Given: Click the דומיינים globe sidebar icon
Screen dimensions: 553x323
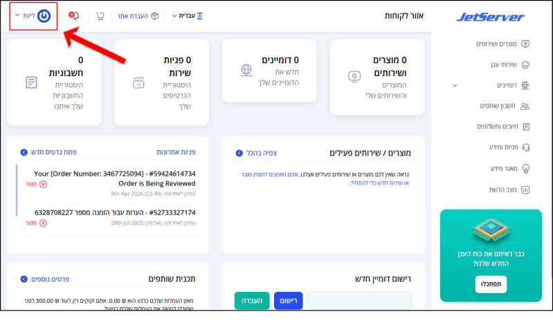Looking at the screenshot, I should [x=525, y=85].
